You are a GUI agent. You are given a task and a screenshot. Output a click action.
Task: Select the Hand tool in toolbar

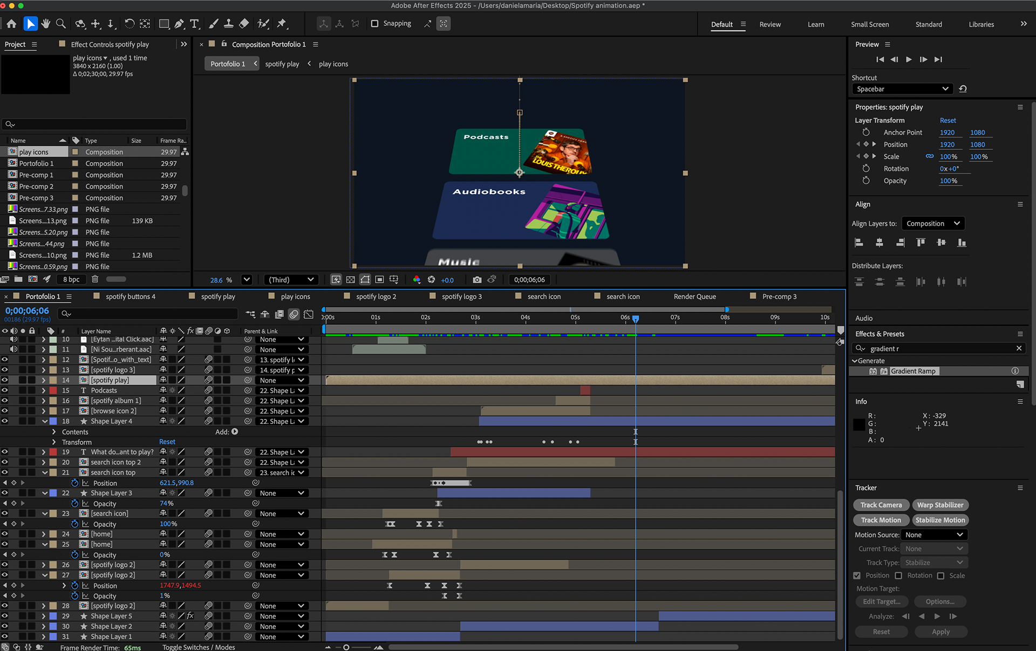[46, 24]
